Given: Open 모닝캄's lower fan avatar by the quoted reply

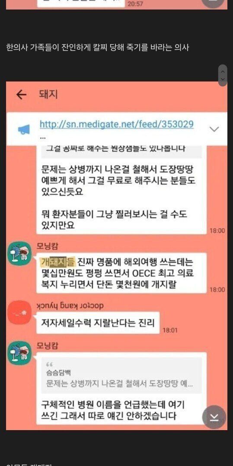Looking at the screenshot, I should tap(19, 353).
